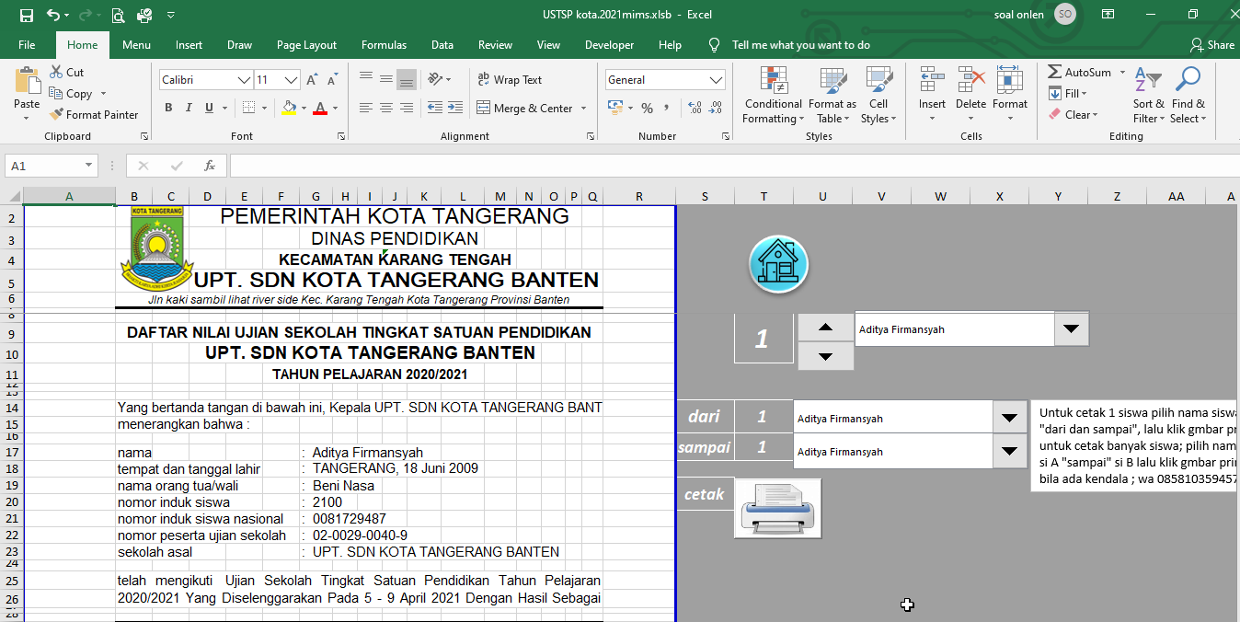1240x622 pixels.
Task: Click the home icon in the worksheet
Action: tap(779, 264)
